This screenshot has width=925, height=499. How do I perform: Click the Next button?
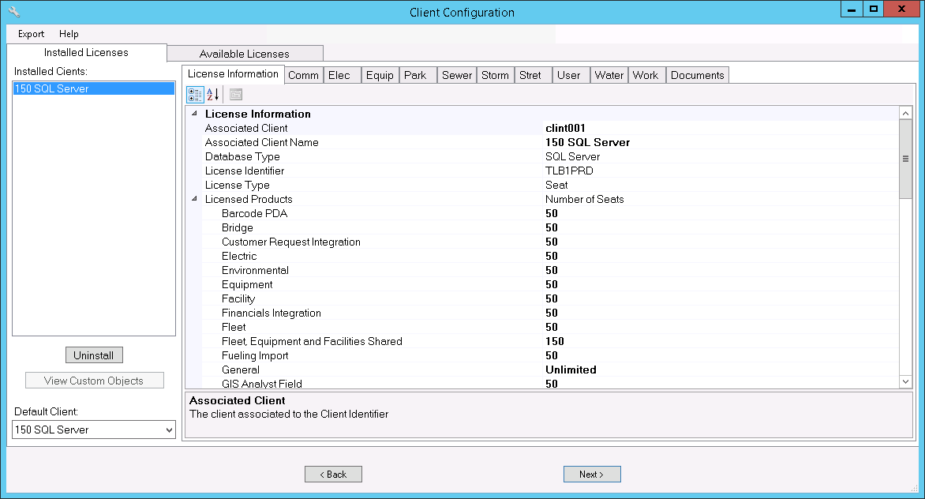click(592, 475)
